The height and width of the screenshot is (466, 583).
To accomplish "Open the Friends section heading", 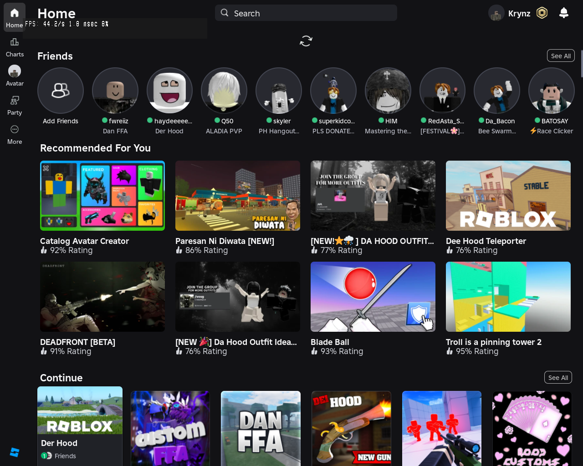I will 55,56.
